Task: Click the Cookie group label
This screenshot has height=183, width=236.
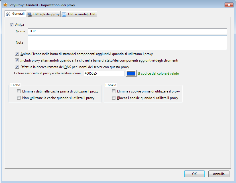Action: click(111, 85)
